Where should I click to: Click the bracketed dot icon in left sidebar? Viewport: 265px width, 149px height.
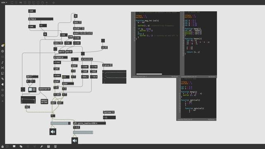(x=2, y=68)
